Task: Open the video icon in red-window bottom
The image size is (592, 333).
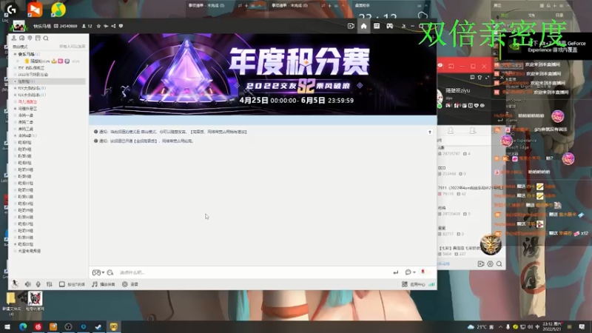Action: point(480,264)
